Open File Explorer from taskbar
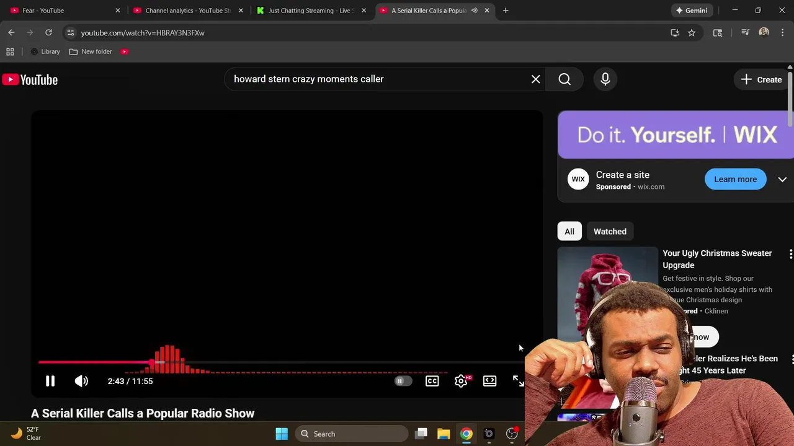Image resolution: width=794 pixels, height=446 pixels. 444,434
